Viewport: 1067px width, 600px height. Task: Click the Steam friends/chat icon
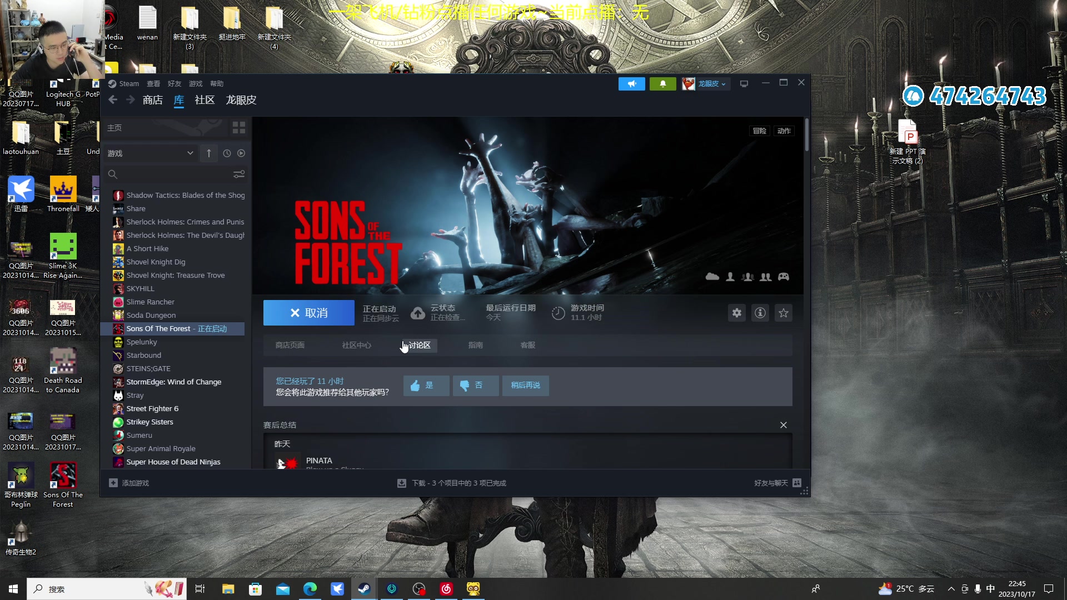tap(797, 483)
